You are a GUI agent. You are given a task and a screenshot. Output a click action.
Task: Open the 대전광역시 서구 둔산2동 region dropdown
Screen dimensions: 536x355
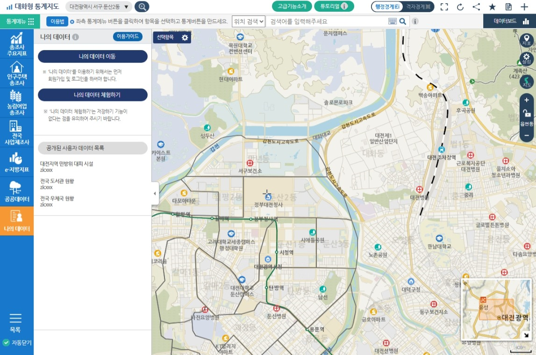click(x=99, y=7)
